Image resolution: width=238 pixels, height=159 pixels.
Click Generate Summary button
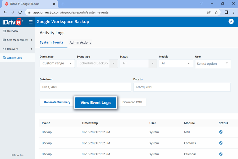(x=57, y=102)
